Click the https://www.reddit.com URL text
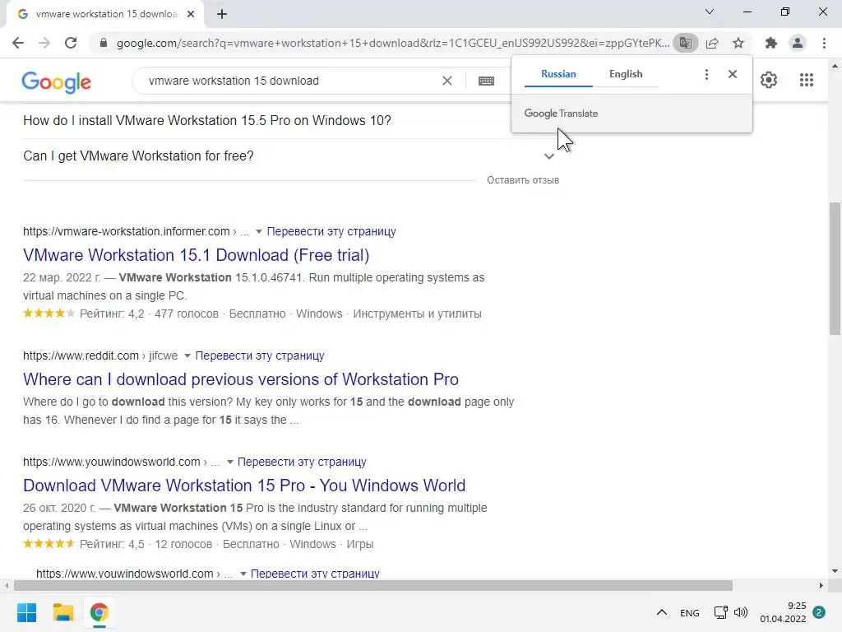The height and width of the screenshot is (632, 842). (x=81, y=355)
